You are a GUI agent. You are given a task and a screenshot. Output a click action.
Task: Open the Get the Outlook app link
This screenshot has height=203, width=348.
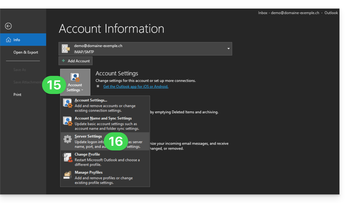(136, 87)
